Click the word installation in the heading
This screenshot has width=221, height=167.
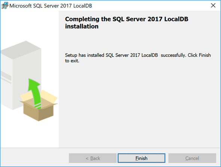pyautogui.click(x=82, y=27)
